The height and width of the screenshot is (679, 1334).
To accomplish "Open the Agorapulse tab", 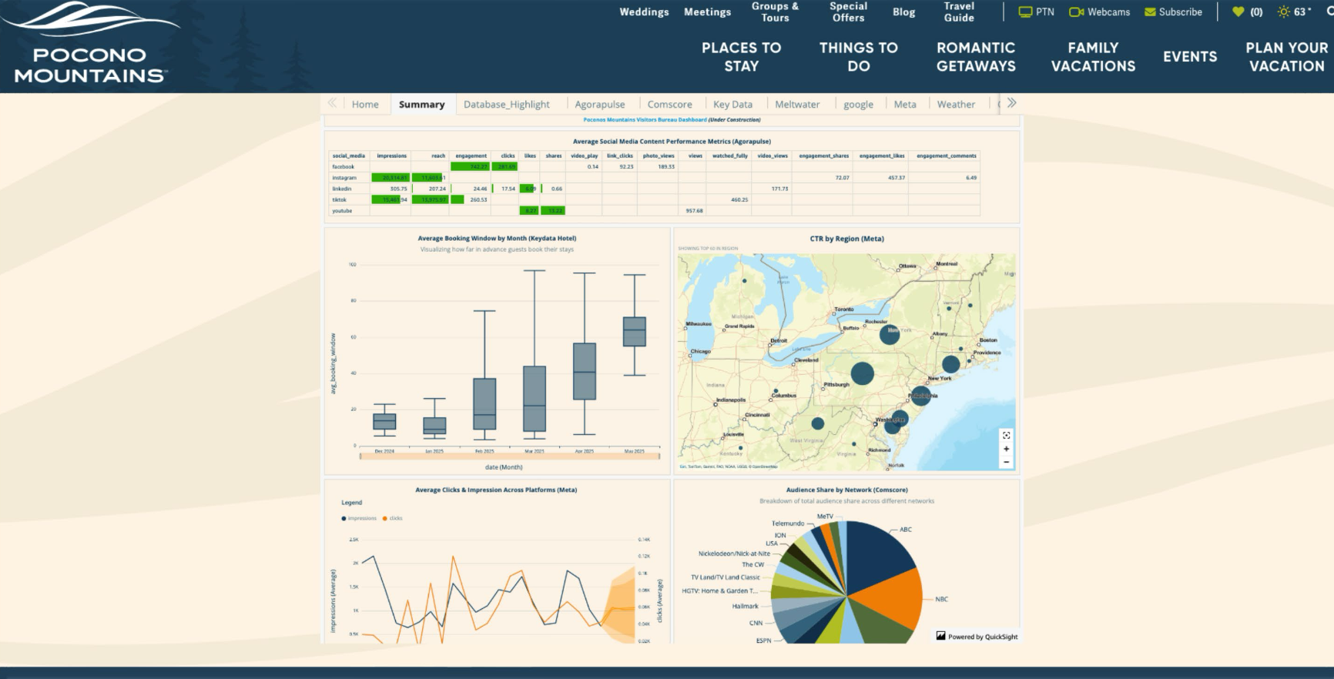I will click(600, 105).
